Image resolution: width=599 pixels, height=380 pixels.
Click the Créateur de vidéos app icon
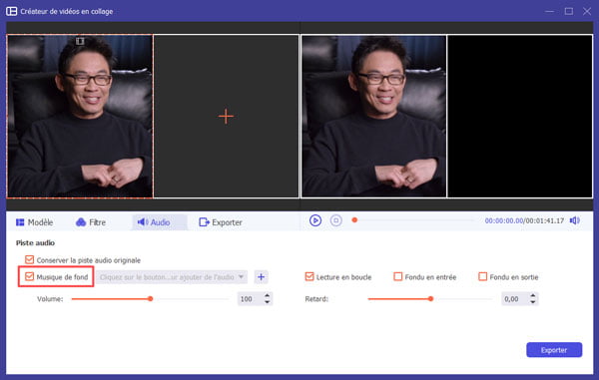coord(11,11)
